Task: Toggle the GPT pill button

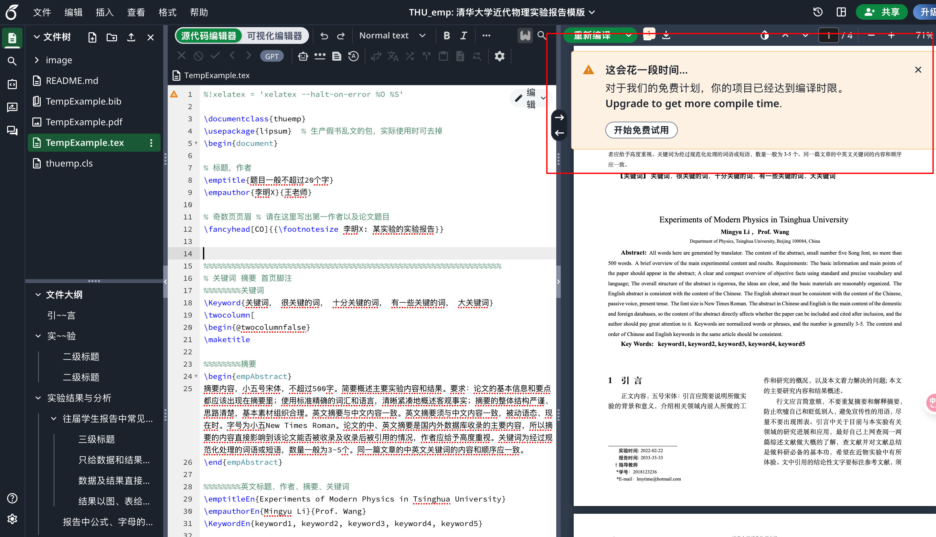Action: (272, 56)
